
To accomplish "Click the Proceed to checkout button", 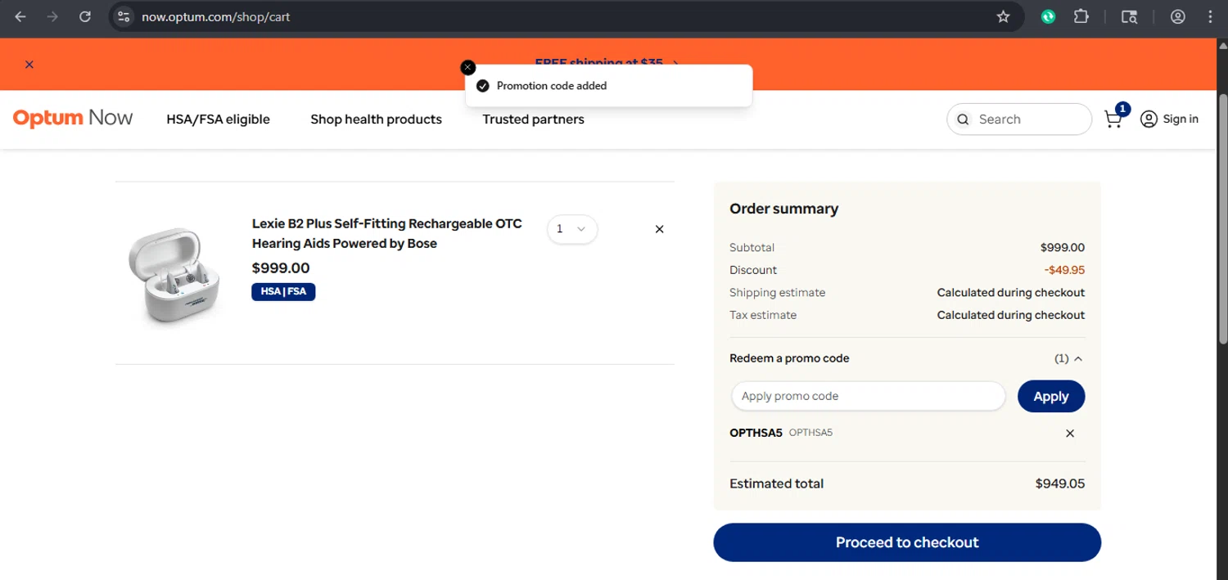I will pyautogui.click(x=907, y=542).
